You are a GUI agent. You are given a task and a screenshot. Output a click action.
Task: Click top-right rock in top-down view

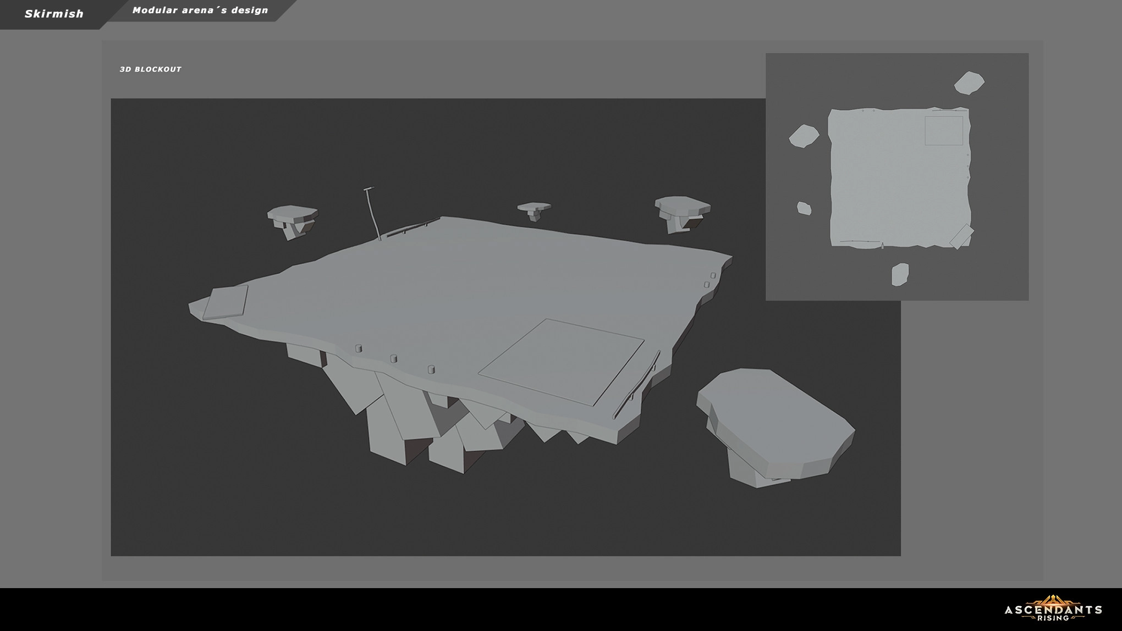[x=969, y=83]
